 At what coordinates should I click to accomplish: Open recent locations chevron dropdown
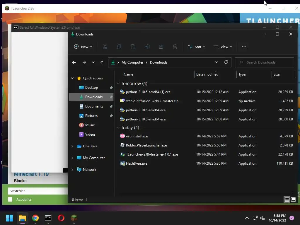(93, 62)
